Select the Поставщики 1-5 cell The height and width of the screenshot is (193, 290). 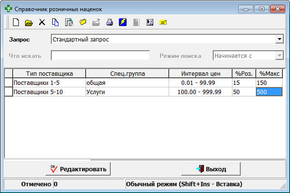(x=49, y=83)
